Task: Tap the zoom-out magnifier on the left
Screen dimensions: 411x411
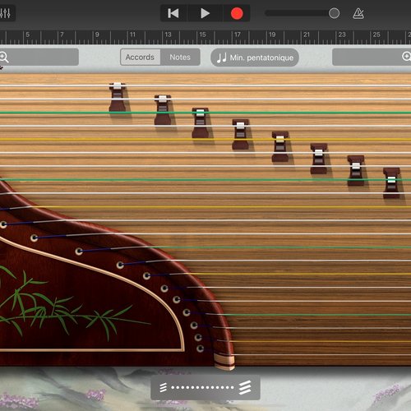Action: point(4,58)
